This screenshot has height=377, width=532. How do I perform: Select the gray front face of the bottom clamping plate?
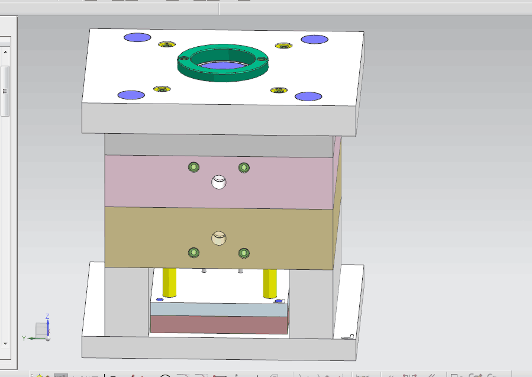tap(219, 349)
